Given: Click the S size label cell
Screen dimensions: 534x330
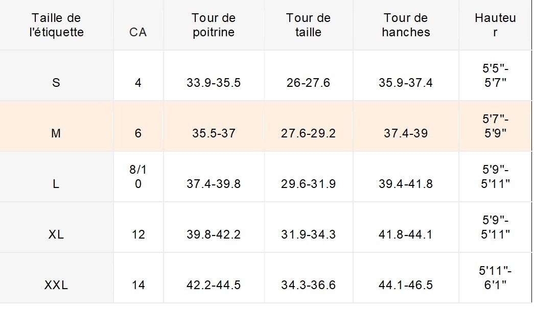Looking at the screenshot, I should point(56,82).
